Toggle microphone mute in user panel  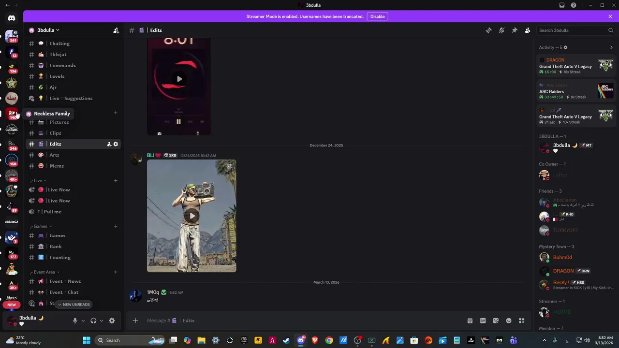click(75, 320)
